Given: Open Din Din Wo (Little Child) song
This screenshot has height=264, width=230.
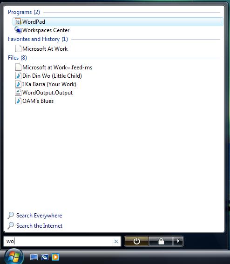Looking at the screenshot, I should point(52,76).
